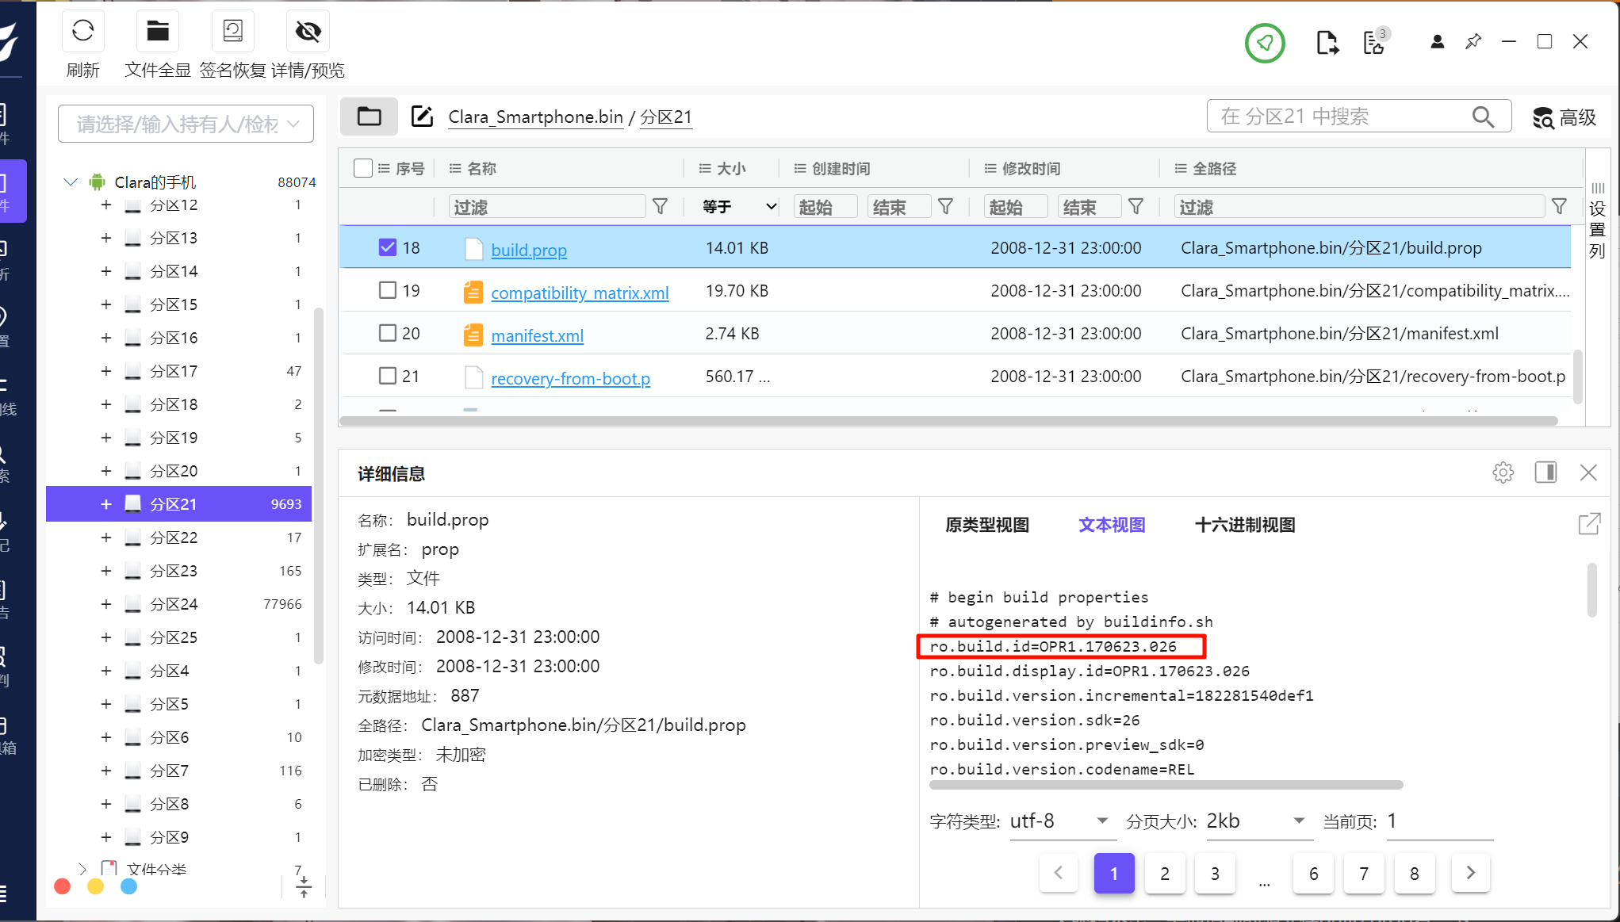Go to page 3 of text view
Viewport: 1620px width, 922px height.
pos(1215,873)
